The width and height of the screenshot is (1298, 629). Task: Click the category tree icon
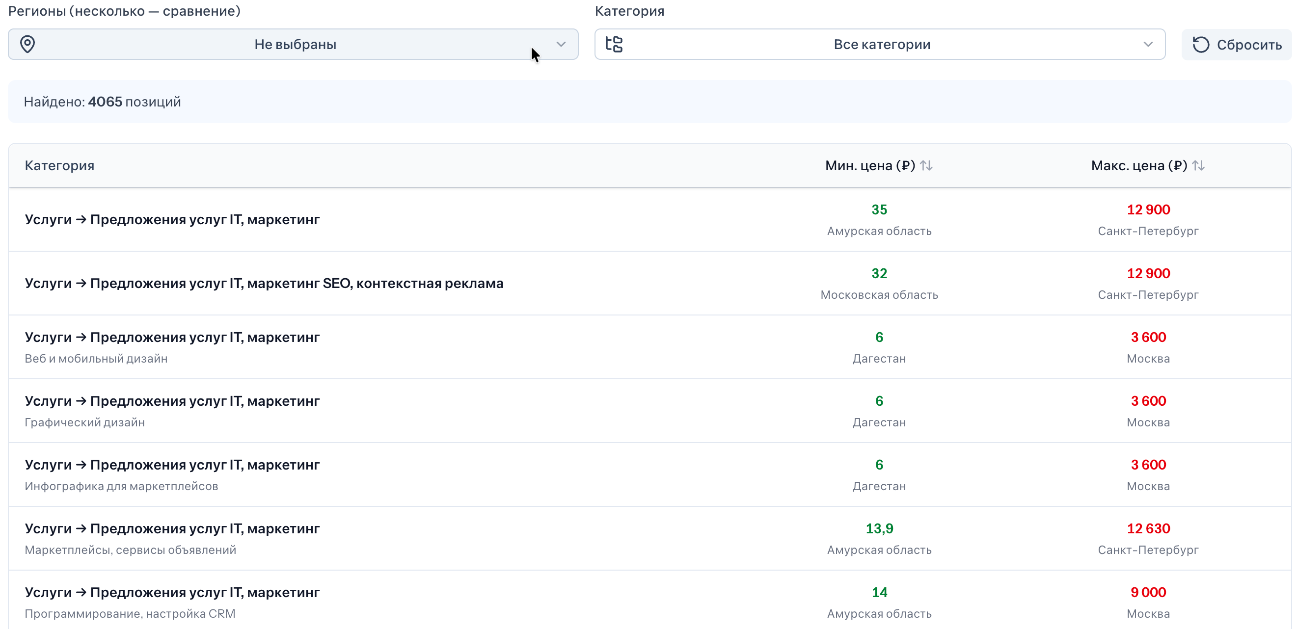click(x=614, y=44)
